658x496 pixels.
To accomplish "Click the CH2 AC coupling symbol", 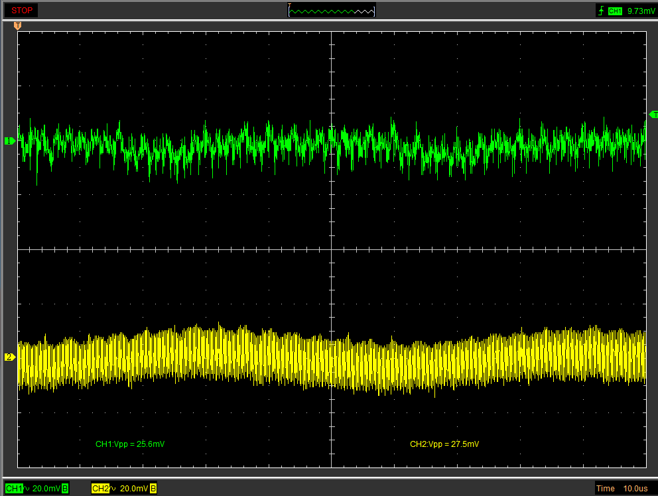I will (x=114, y=489).
